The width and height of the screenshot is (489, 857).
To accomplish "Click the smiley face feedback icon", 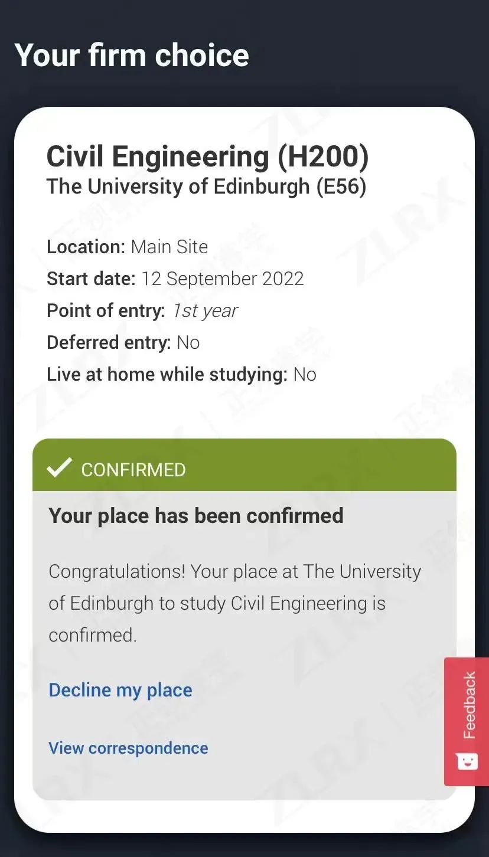I will (467, 761).
